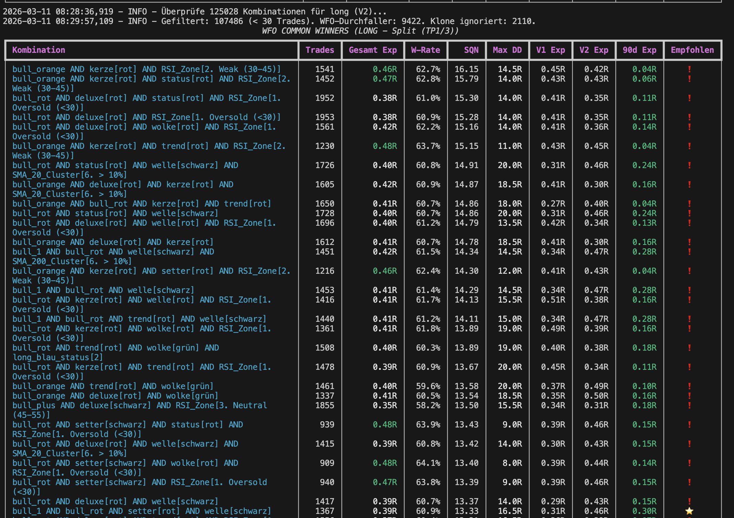The image size is (734, 518).
Task: Click the 'bull_1 AND bull_rot AND welle[schwarz]' combination
Action: 103,290
